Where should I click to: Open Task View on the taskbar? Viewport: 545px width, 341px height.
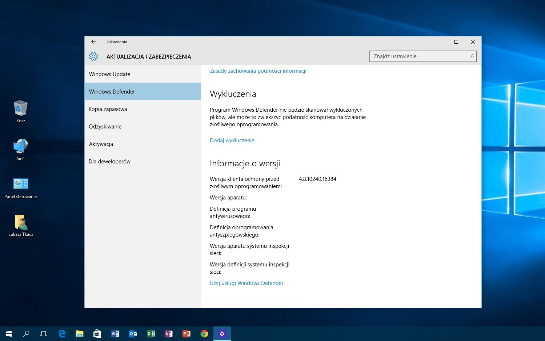pos(44,333)
